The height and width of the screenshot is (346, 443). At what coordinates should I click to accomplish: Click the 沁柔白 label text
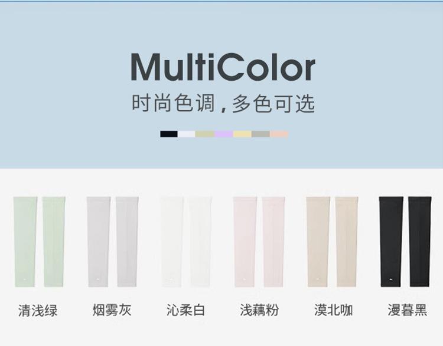click(185, 310)
